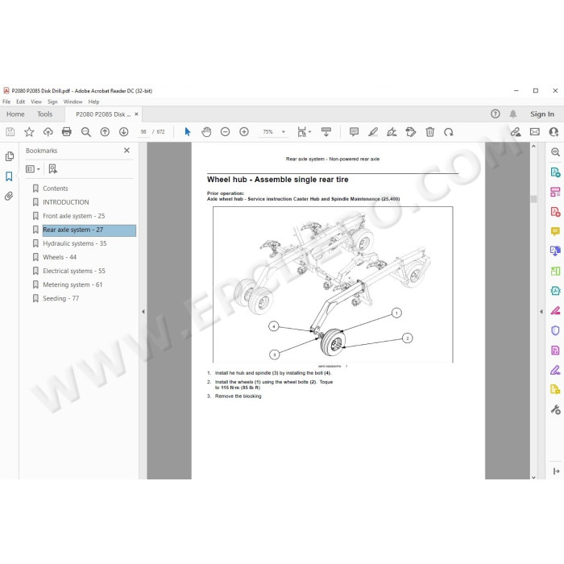The width and height of the screenshot is (564, 564).
Task: Upload the file to cloud
Action: [x=48, y=132]
